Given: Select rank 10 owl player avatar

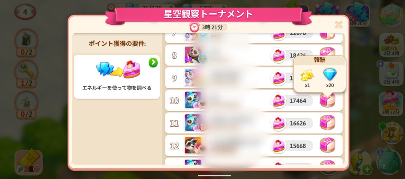Looking at the screenshot, I should [x=193, y=100].
